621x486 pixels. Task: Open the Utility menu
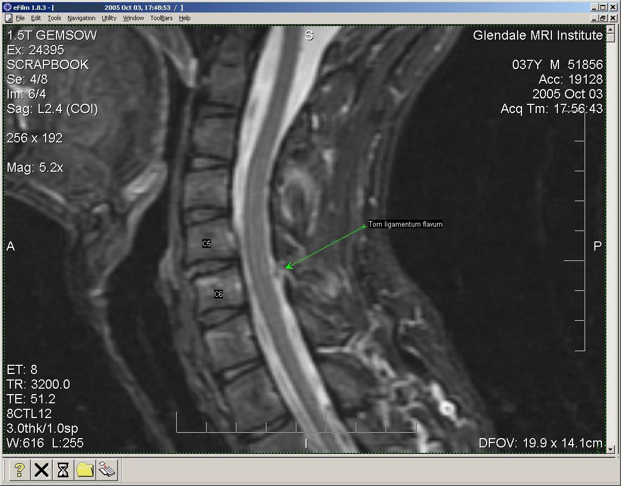tap(109, 18)
